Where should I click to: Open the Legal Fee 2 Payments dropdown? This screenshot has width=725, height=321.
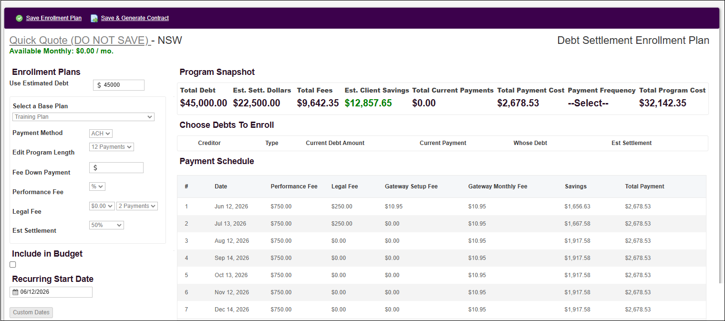(137, 206)
